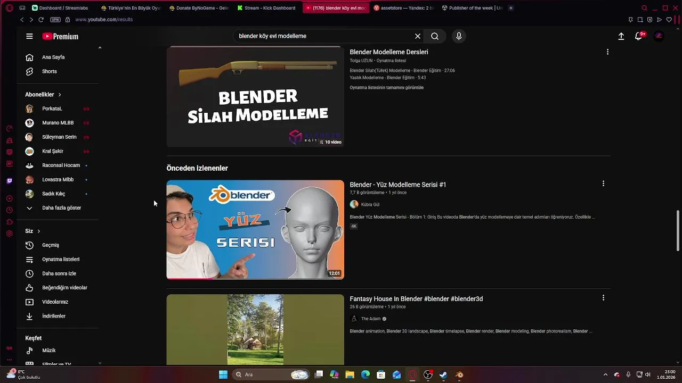Open Oynatma listeleri
The image size is (682, 383).
(58, 259)
